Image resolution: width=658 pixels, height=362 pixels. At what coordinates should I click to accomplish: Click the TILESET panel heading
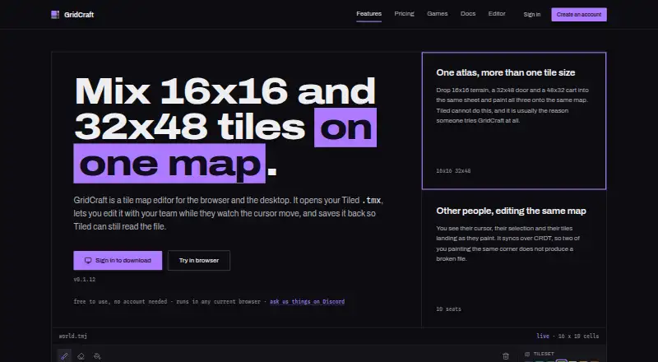click(544, 354)
